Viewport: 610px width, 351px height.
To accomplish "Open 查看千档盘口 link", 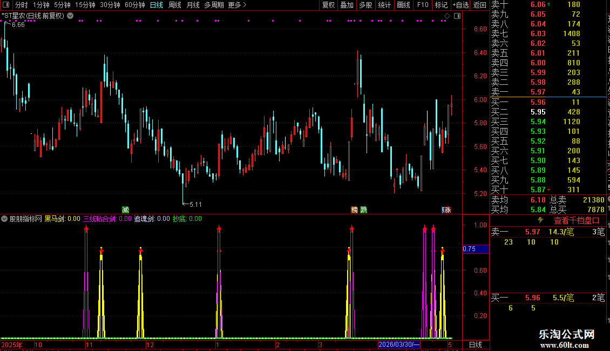I will (x=577, y=221).
